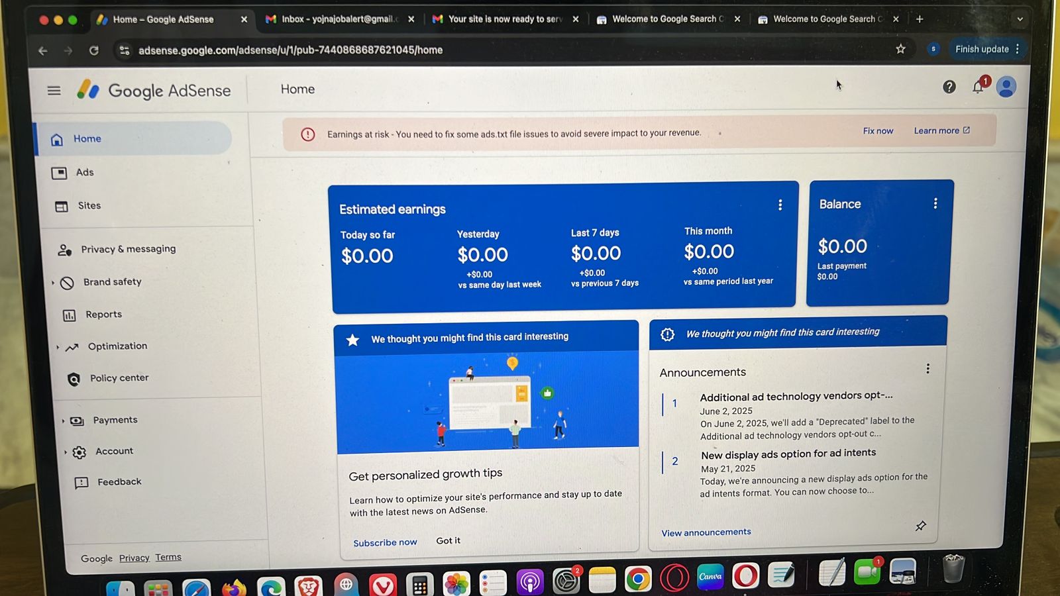Screen dimensions: 1060x596
Task: Switch to the last Search Console tab
Action: (x=828, y=19)
